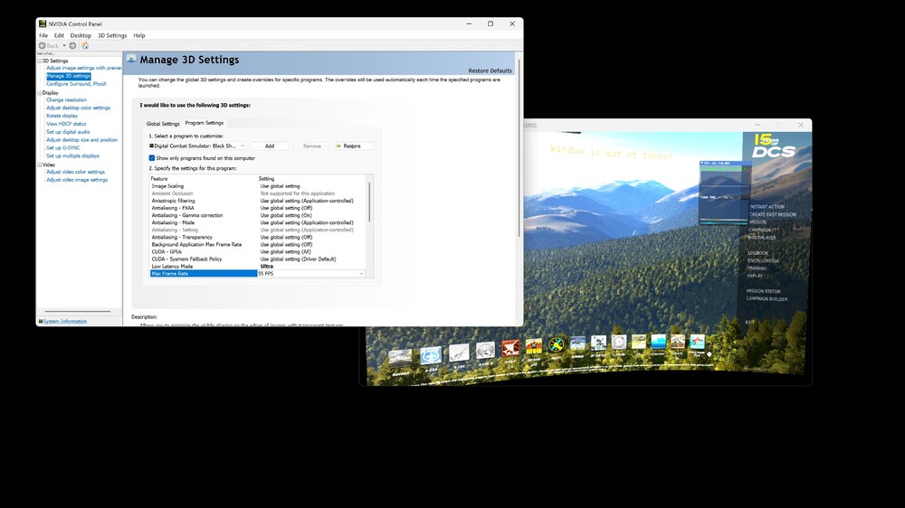Collapse the Video tree node

pos(40,165)
